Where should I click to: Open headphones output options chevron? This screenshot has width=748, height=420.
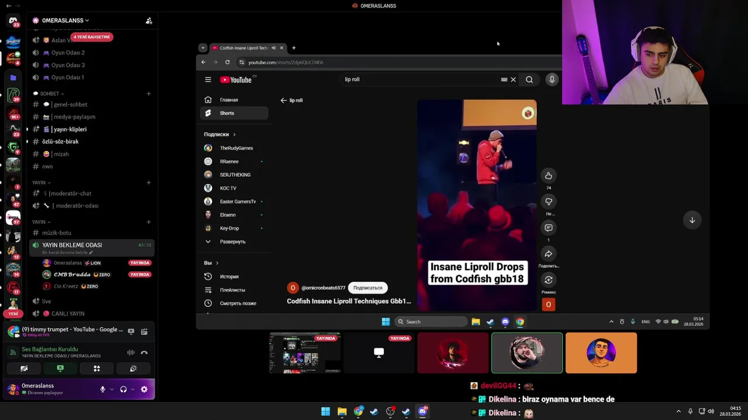point(133,390)
